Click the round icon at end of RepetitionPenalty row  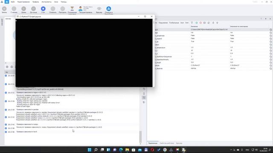tap(271, 59)
